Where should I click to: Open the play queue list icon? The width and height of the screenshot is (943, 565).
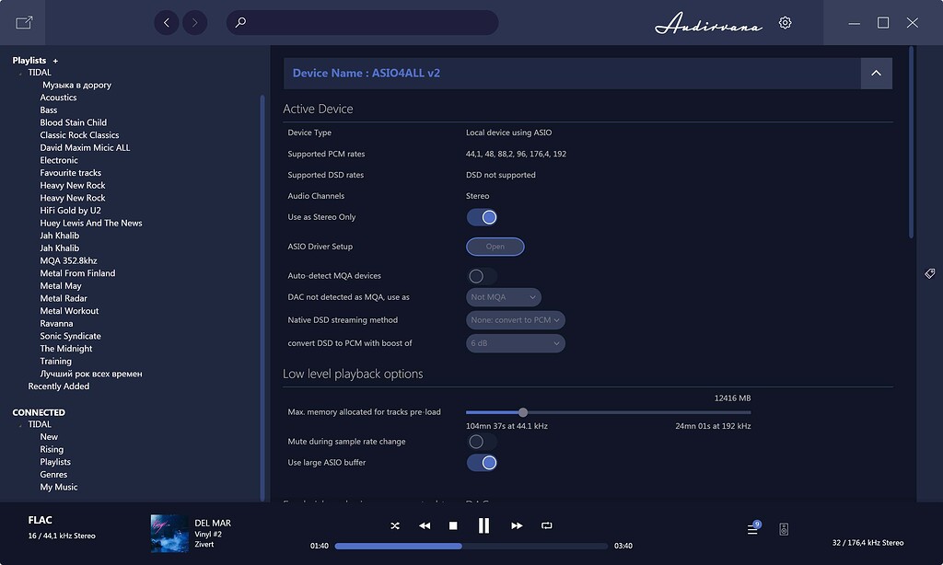(753, 528)
